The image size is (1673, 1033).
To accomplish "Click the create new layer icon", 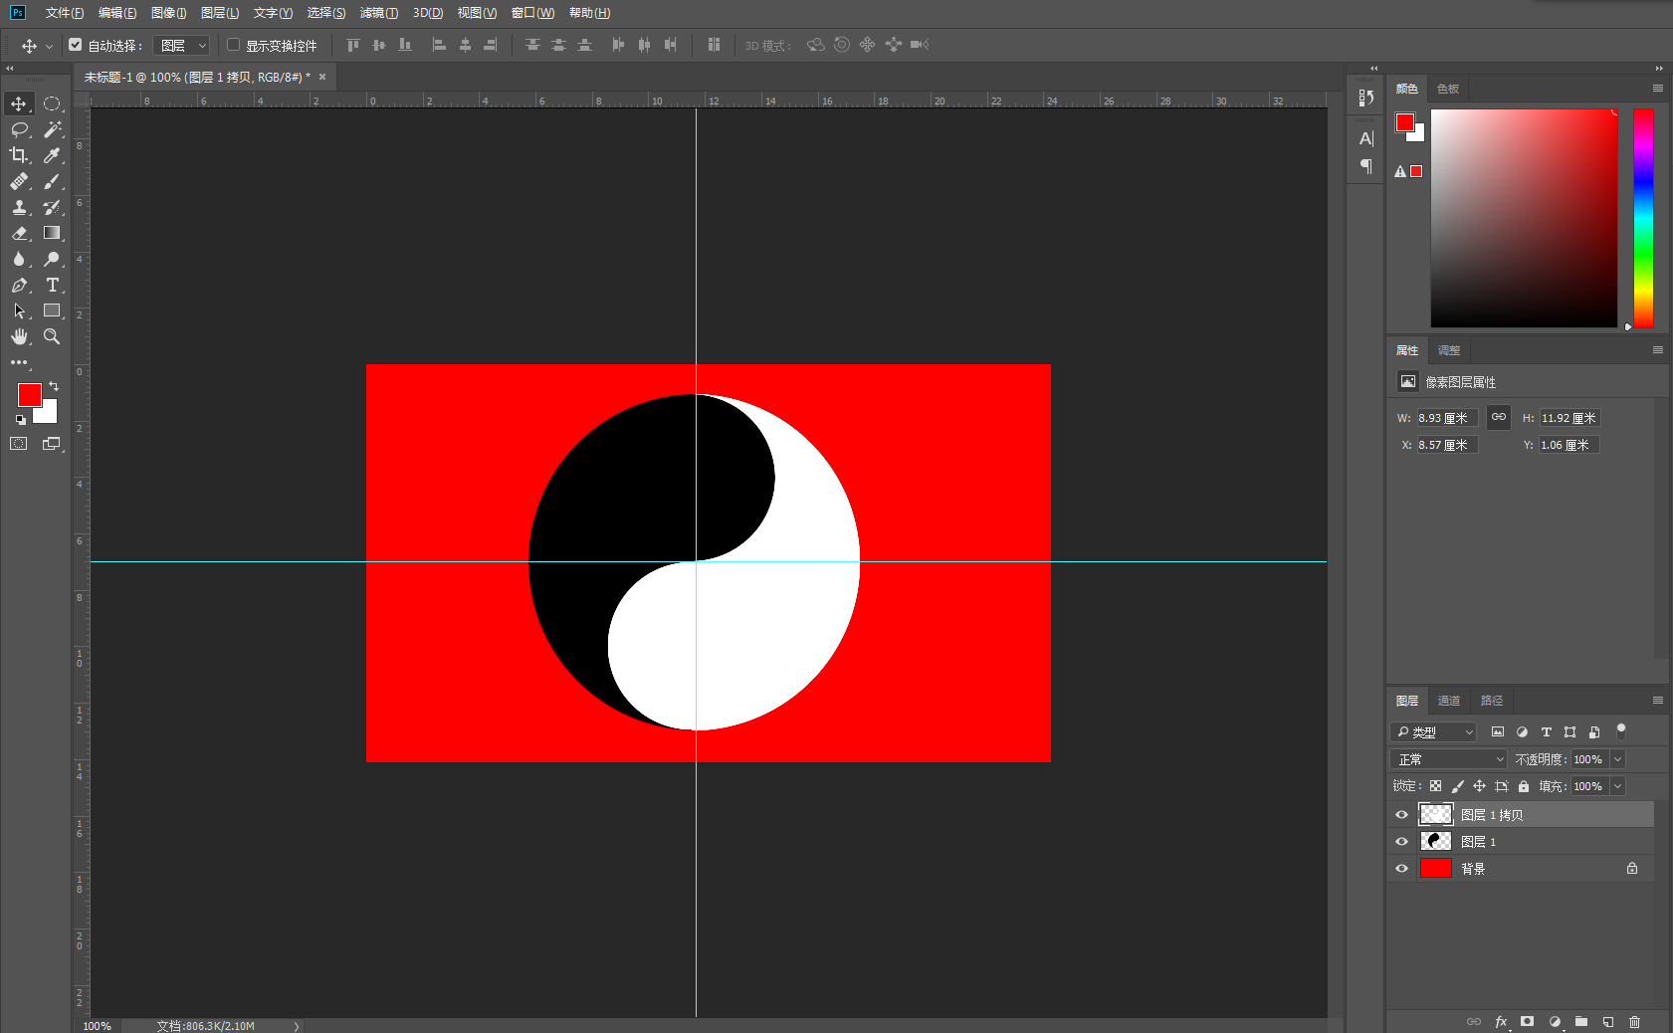I will 1607,1022.
